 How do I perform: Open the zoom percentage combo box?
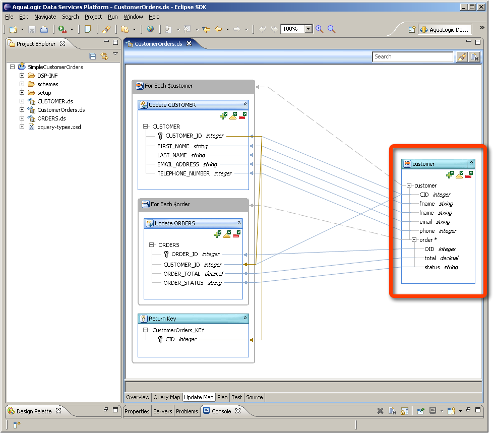point(308,29)
